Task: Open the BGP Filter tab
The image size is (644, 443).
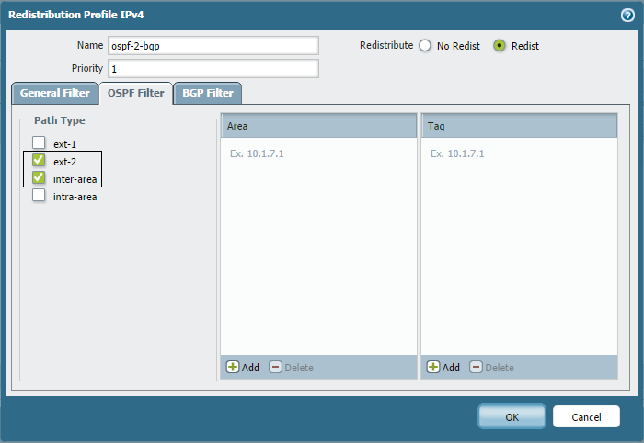Action: click(x=208, y=93)
